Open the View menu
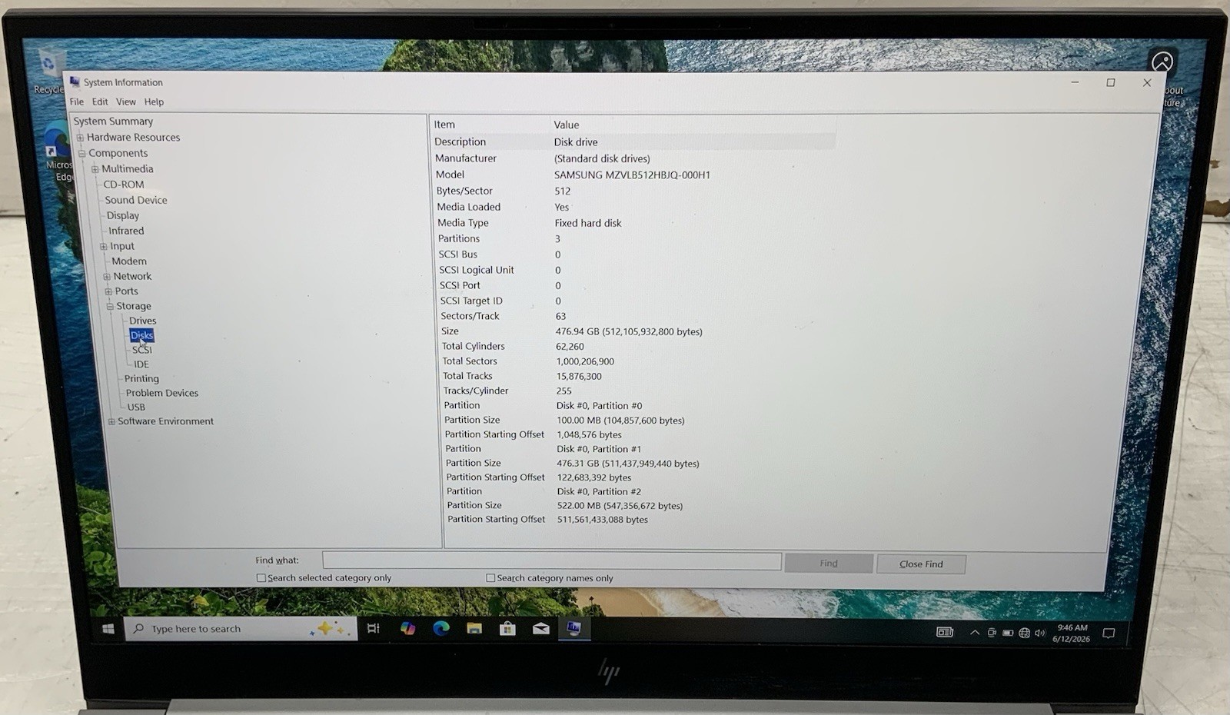Screen dimensions: 1230x715 (126, 101)
